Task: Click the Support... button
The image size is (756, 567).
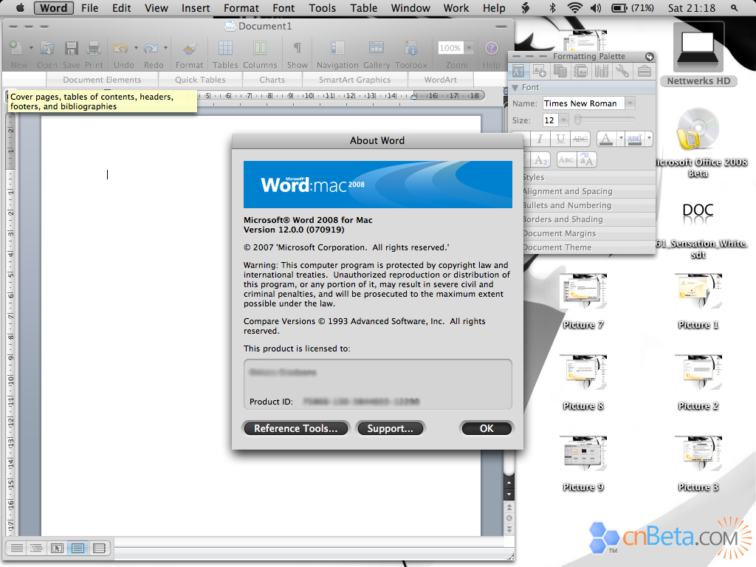Action: pyautogui.click(x=390, y=428)
